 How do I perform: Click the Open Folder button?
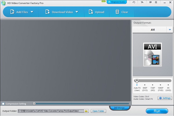(98, 111)
